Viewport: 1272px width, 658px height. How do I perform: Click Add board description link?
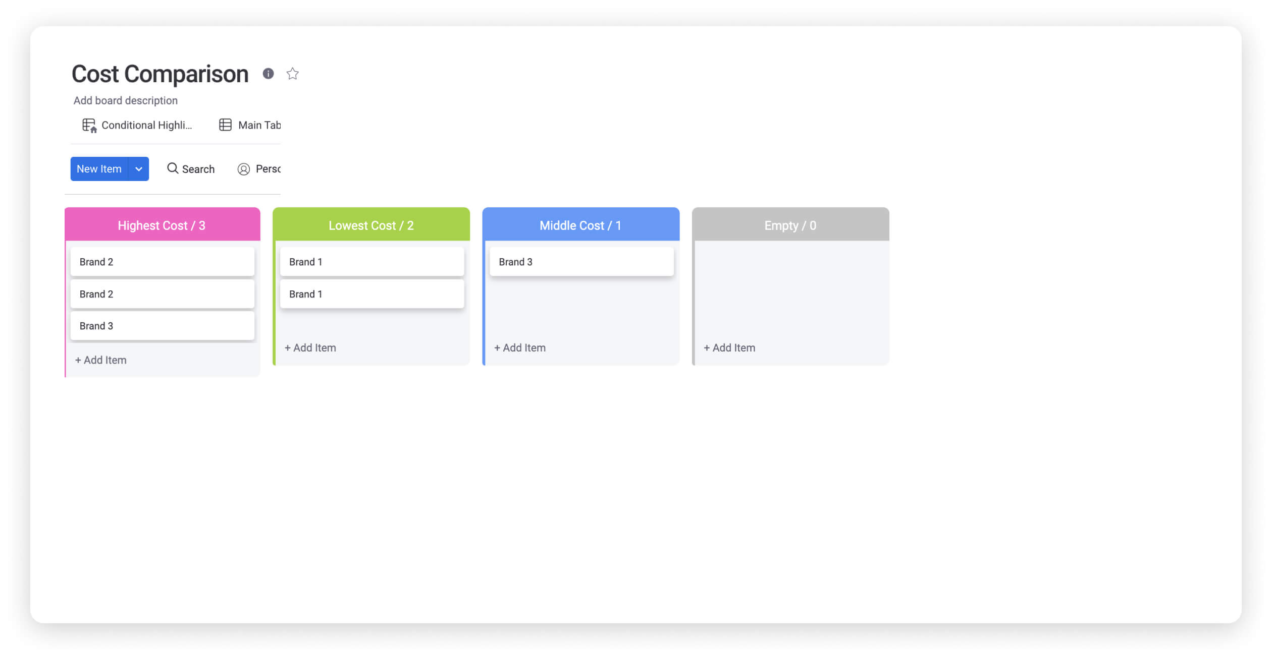pyautogui.click(x=125, y=100)
